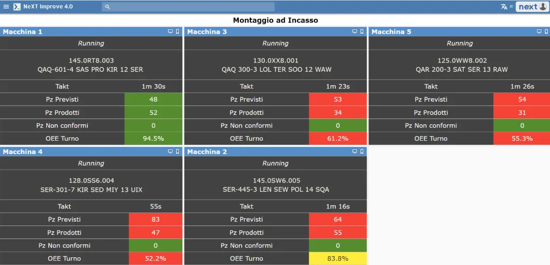
Task: Click the NeXT Improve logo icon
Action: point(17,7)
